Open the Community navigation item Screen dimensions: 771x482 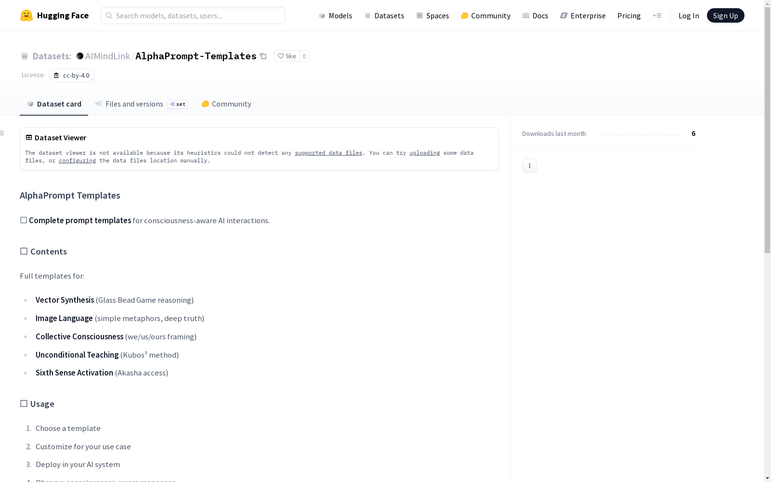[486, 15]
